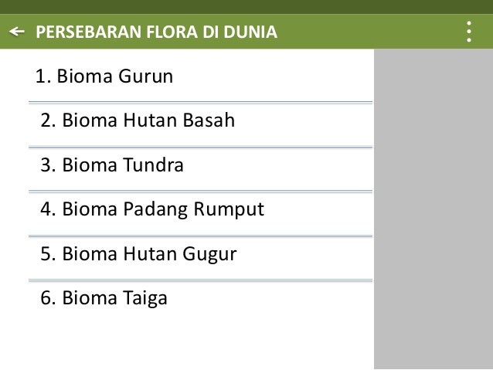Click divider line under Bioma Hutan Basah
Image resolution: width=493 pixels, height=370 pixels.
(199, 146)
